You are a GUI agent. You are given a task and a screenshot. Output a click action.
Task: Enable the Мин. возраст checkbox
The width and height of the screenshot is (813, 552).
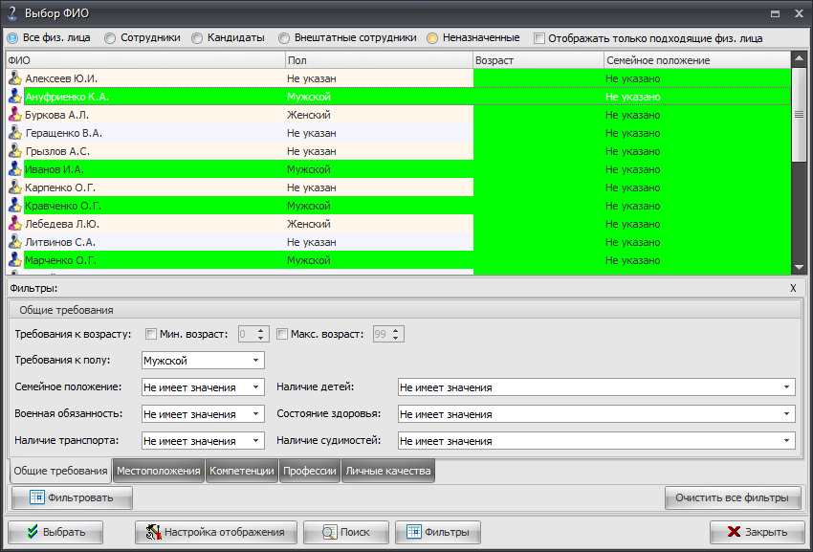[x=151, y=334]
